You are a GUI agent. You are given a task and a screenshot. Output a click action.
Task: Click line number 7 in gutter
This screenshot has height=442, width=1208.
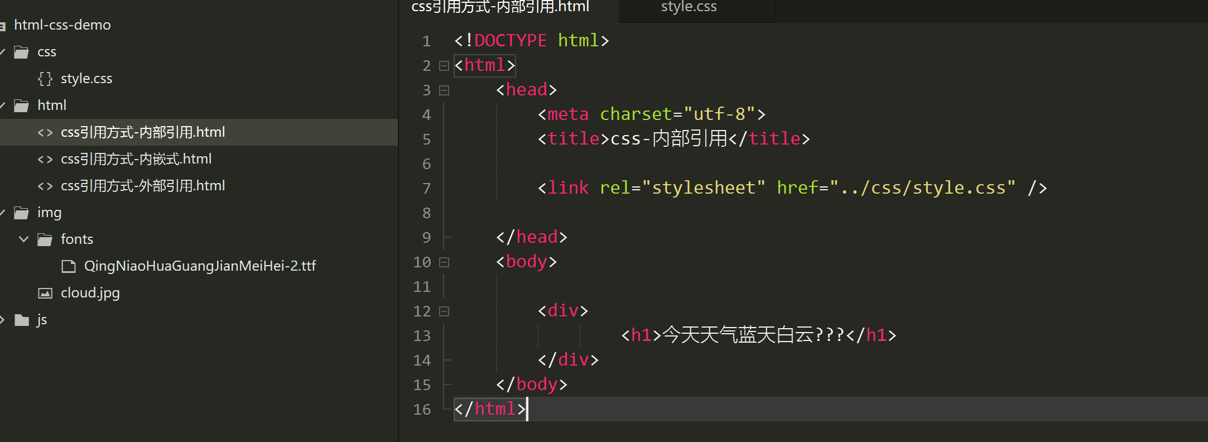click(x=427, y=189)
